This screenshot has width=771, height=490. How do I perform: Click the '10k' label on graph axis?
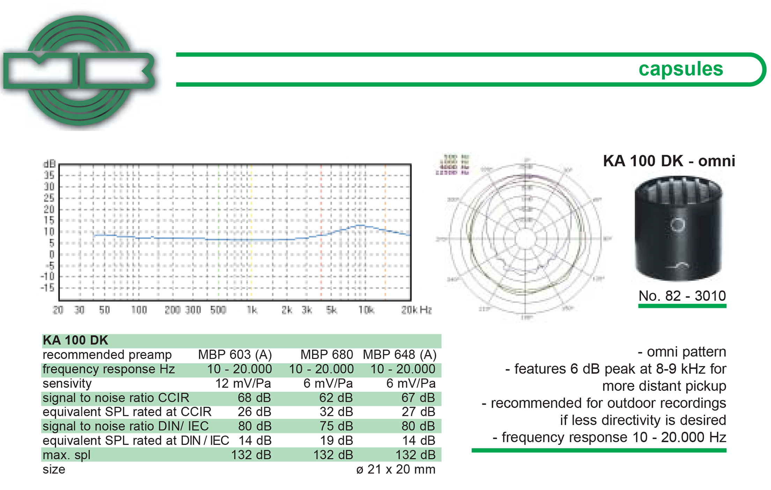coord(366,310)
